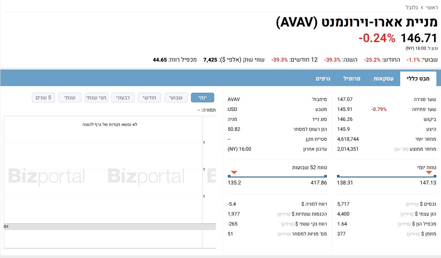Click the מזומן value 377
The image size is (441, 258).
341,234
